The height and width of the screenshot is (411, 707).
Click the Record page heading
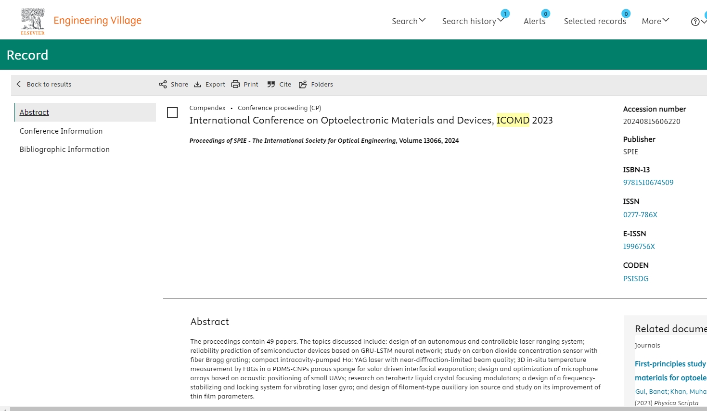pyautogui.click(x=27, y=55)
